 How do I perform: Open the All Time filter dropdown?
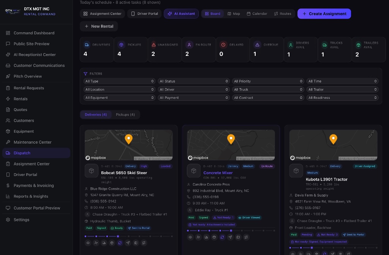click(x=343, y=81)
